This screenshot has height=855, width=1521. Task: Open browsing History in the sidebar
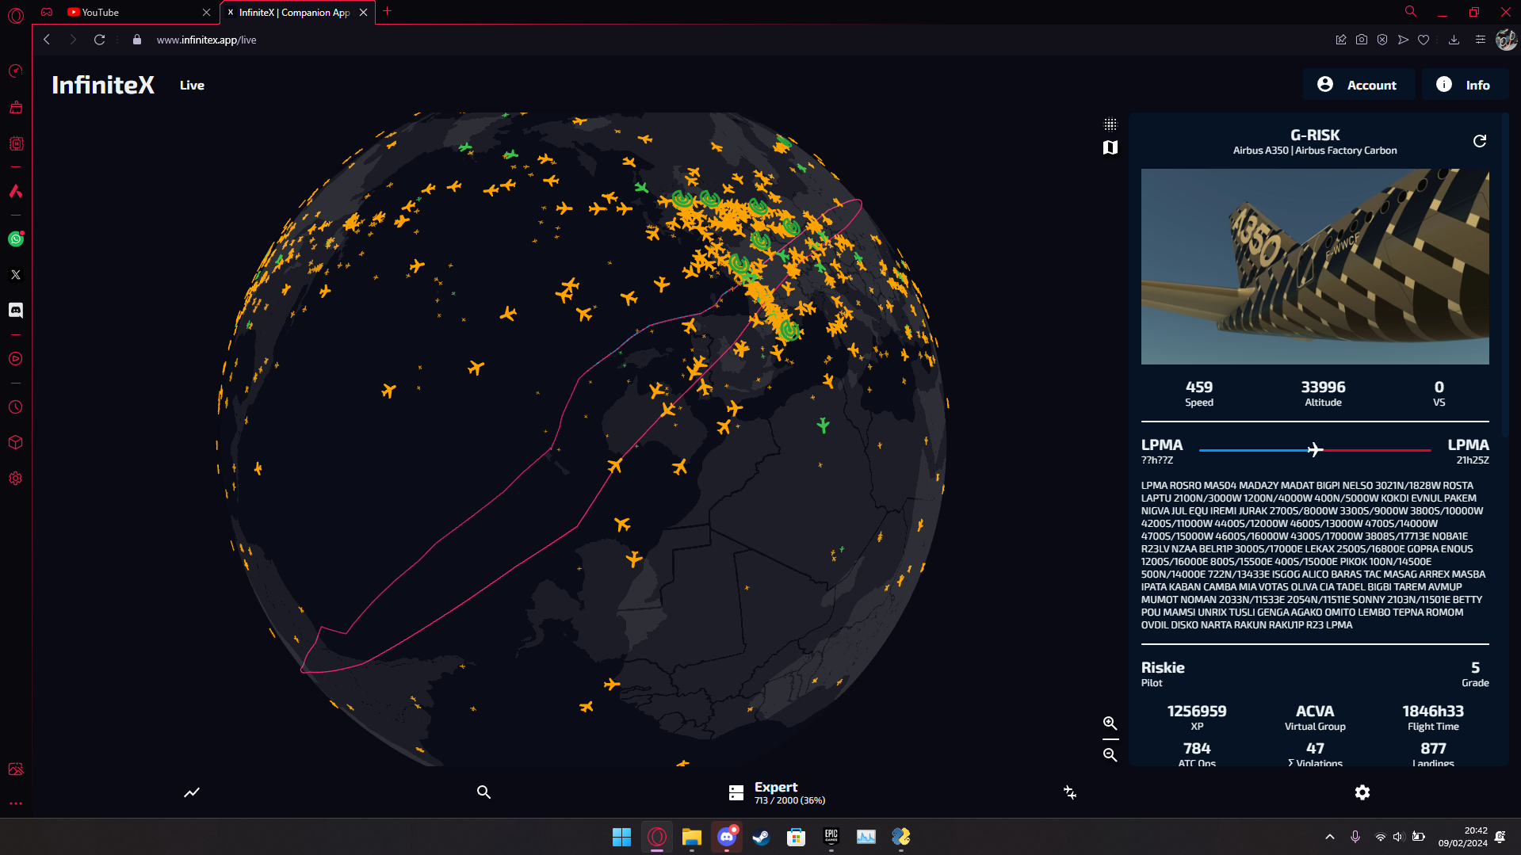[16, 407]
